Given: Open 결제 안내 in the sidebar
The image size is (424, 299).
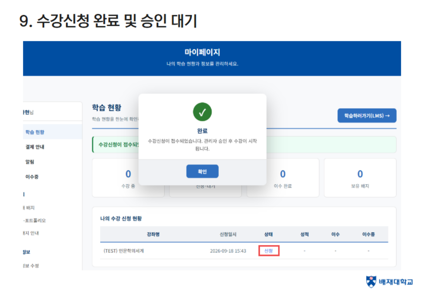Looking at the screenshot, I should click(35, 147).
